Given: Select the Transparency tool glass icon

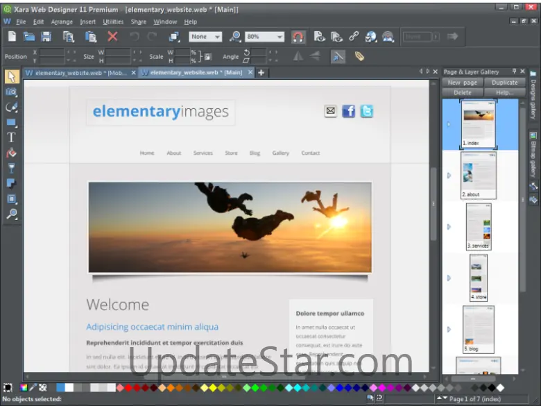Looking at the screenshot, I should pyautogui.click(x=11, y=168).
